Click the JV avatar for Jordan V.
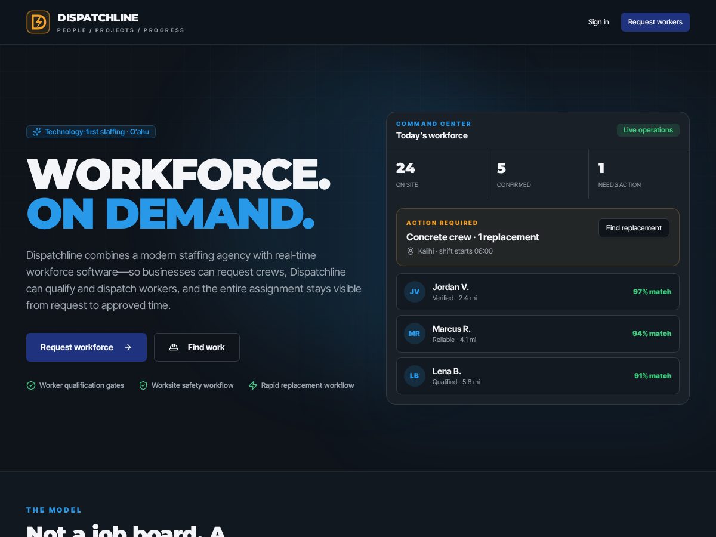 pyautogui.click(x=415, y=292)
